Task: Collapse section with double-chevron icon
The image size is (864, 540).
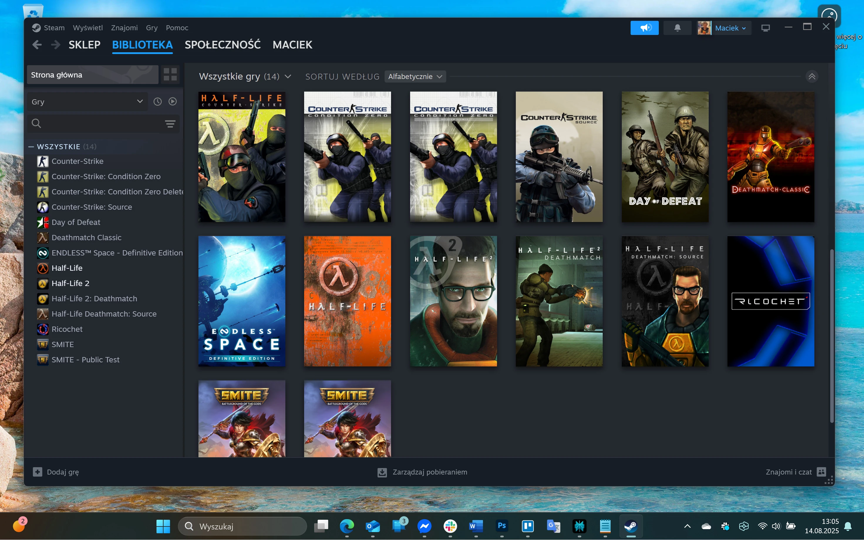Action: point(812,76)
